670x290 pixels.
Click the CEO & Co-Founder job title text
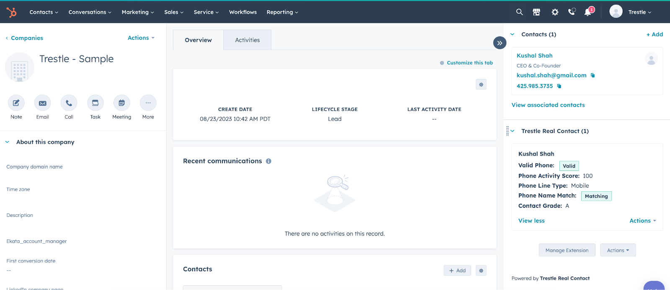point(539,66)
